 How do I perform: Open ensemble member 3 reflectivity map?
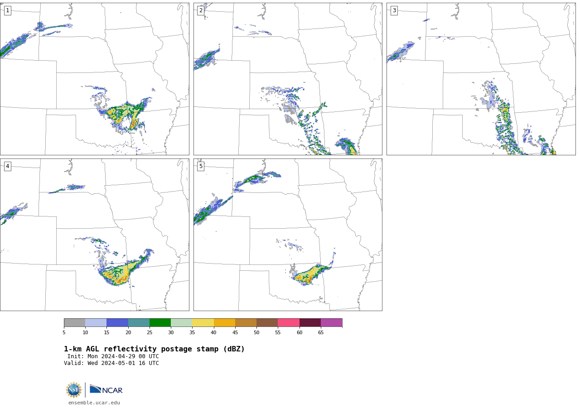(481, 79)
